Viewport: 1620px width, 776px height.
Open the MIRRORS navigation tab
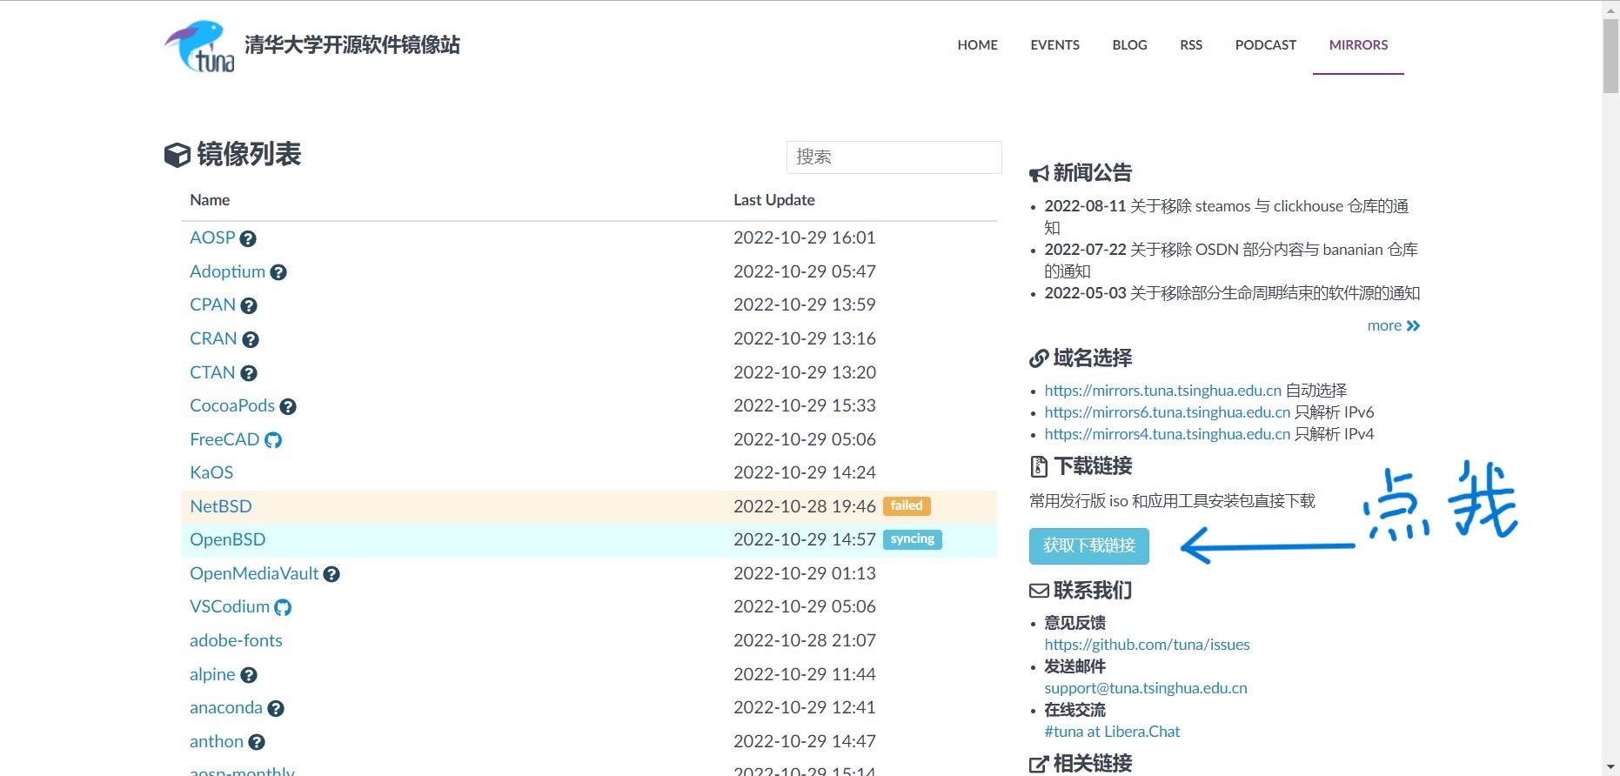point(1357,45)
